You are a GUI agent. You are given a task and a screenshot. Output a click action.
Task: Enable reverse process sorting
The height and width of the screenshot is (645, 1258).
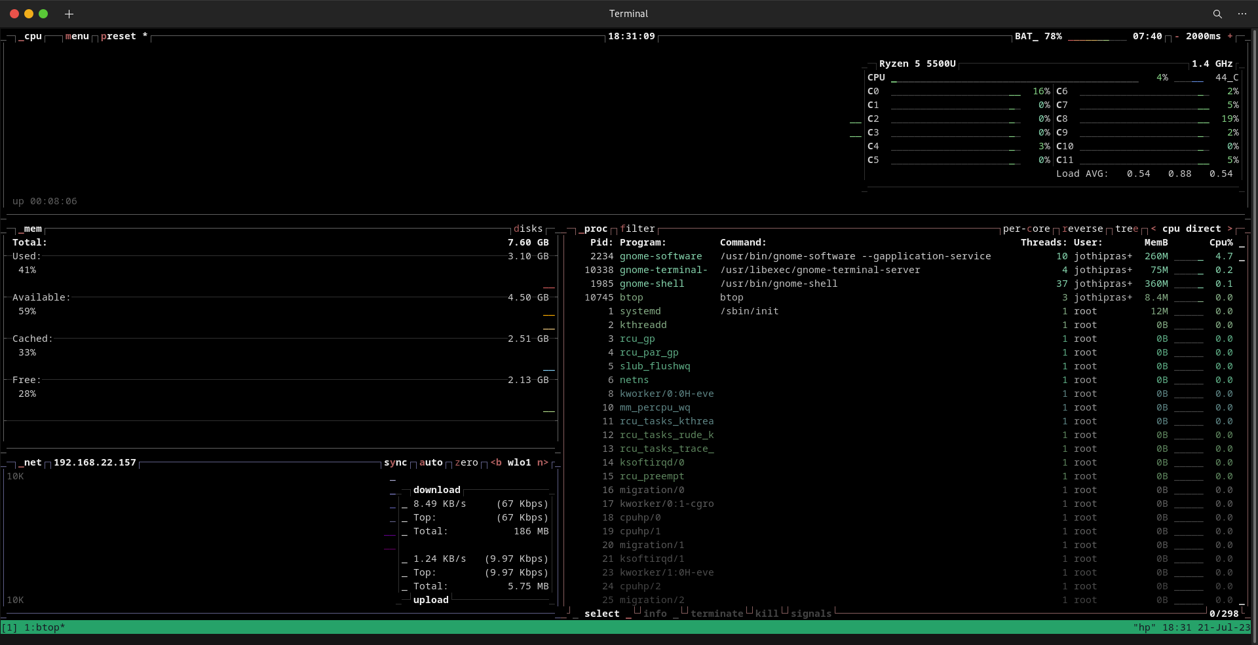click(1083, 229)
